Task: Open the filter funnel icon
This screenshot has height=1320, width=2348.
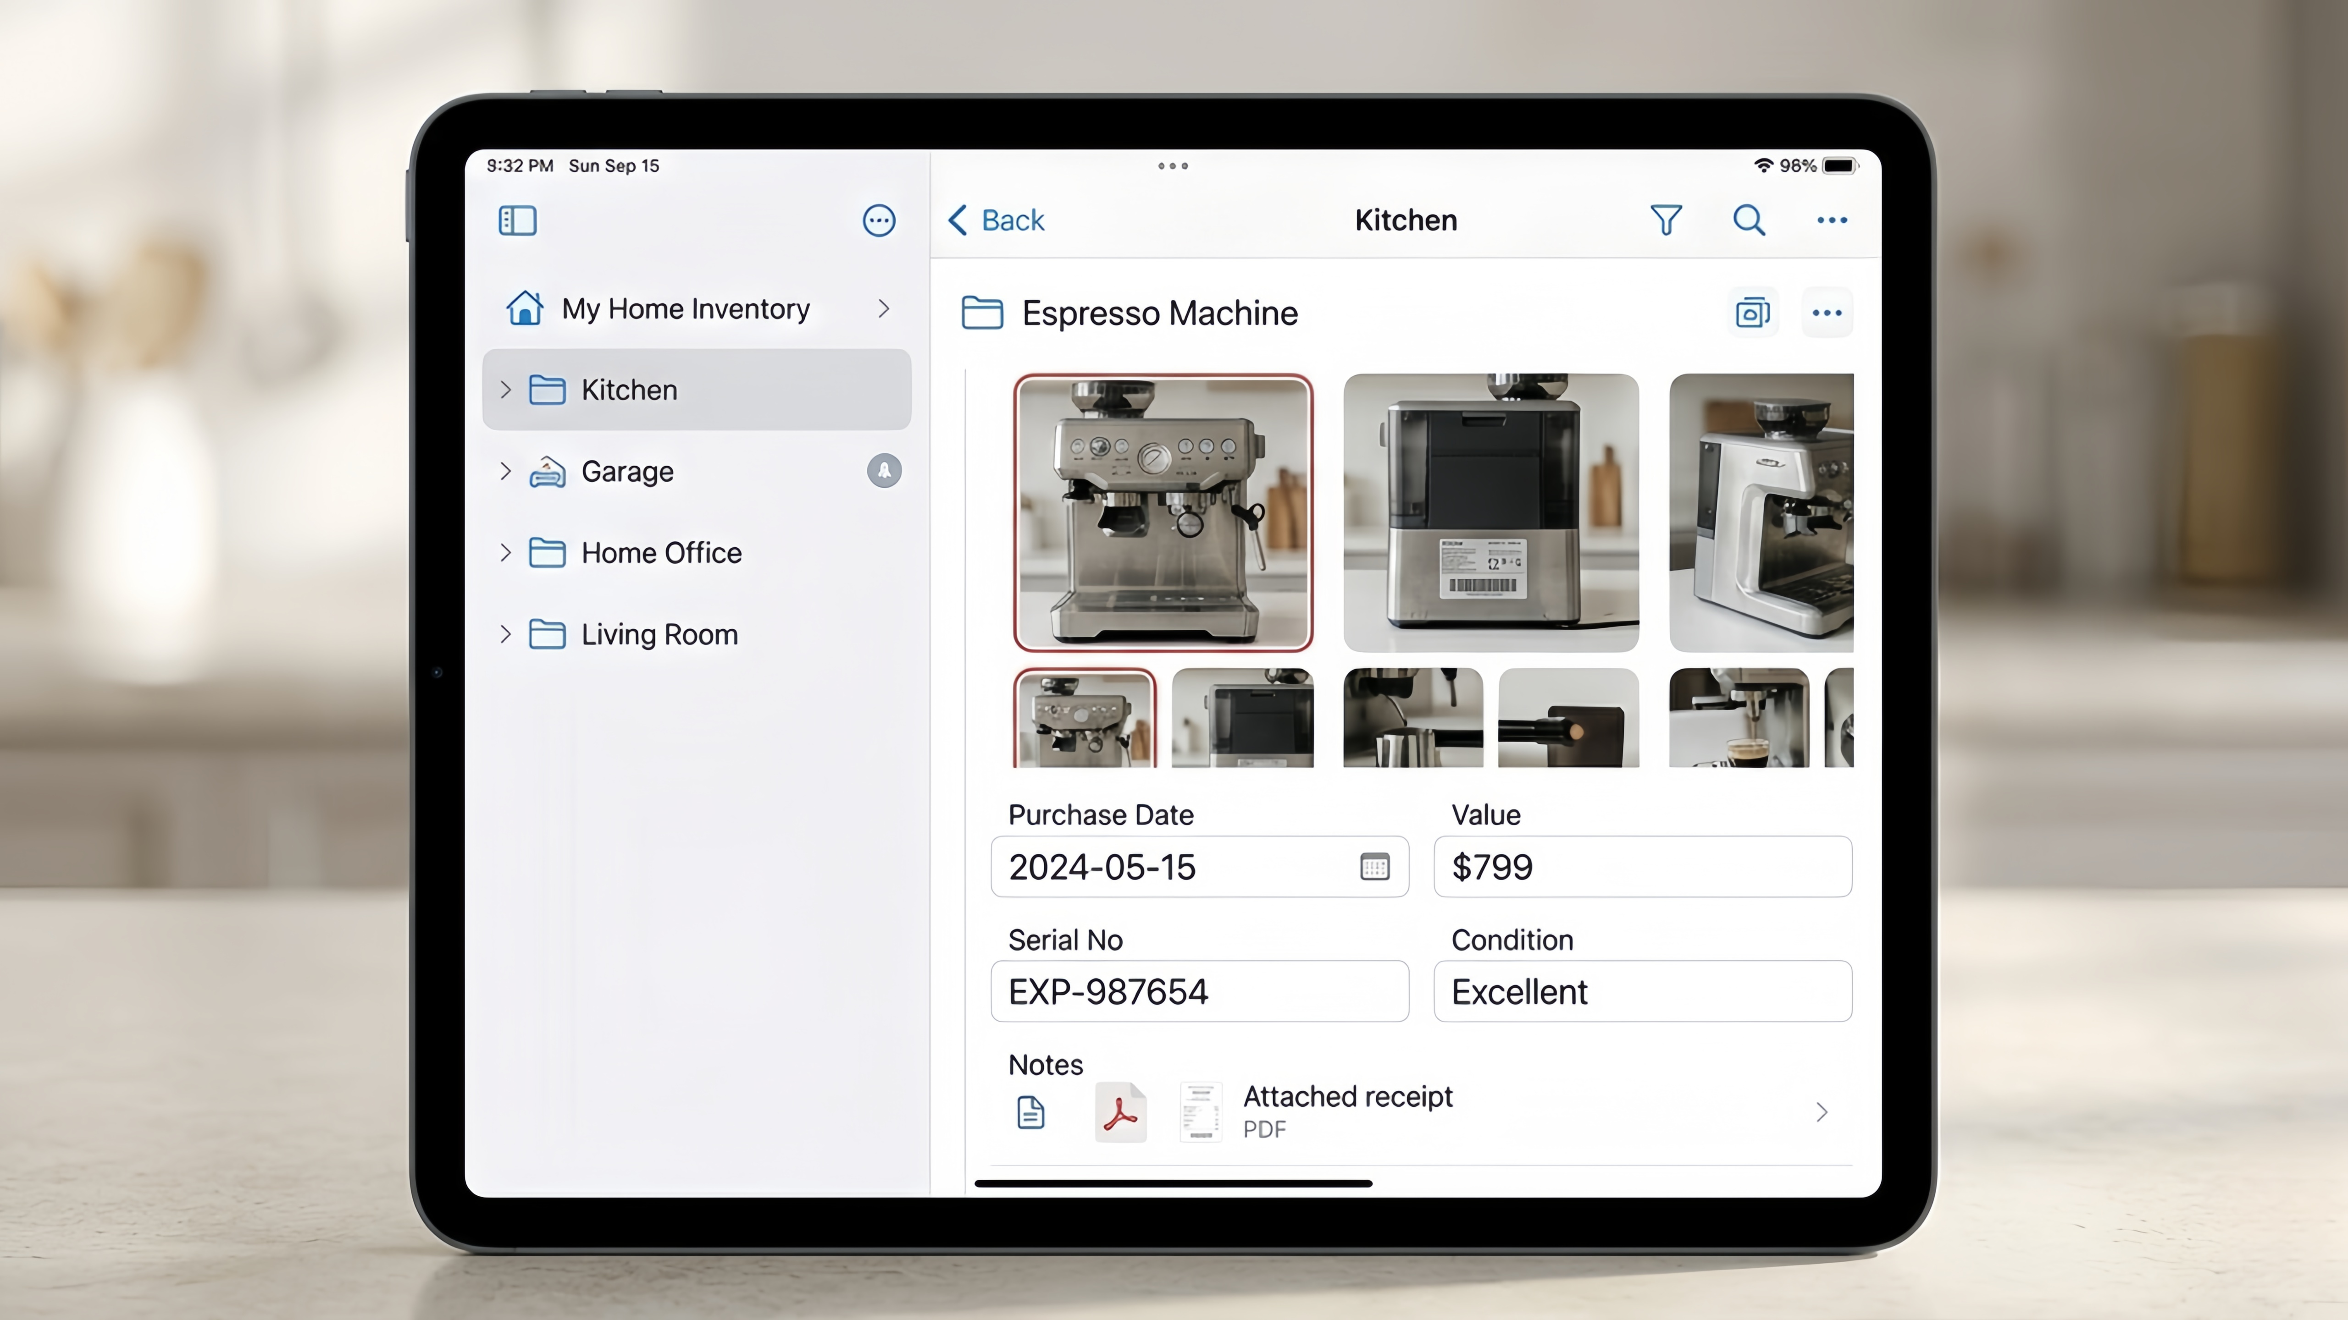Action: pos(1666,220)
